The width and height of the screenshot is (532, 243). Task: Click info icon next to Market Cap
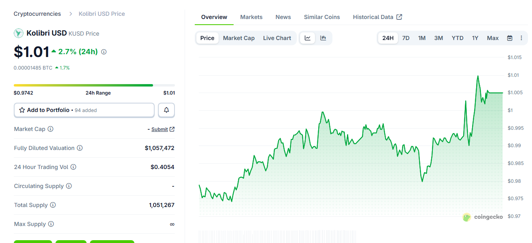coord(51,129)
